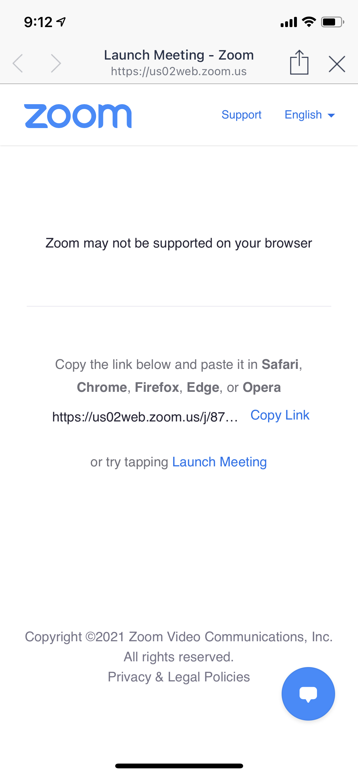Click the Copy Link button

tap(280, 415)
